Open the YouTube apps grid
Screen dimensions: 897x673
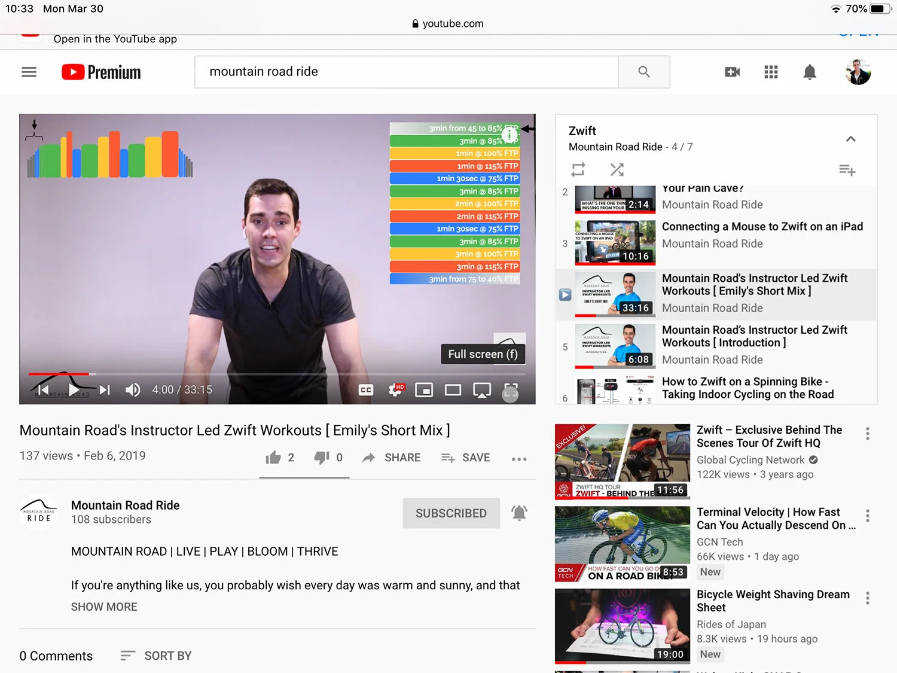tap(771, 72)
